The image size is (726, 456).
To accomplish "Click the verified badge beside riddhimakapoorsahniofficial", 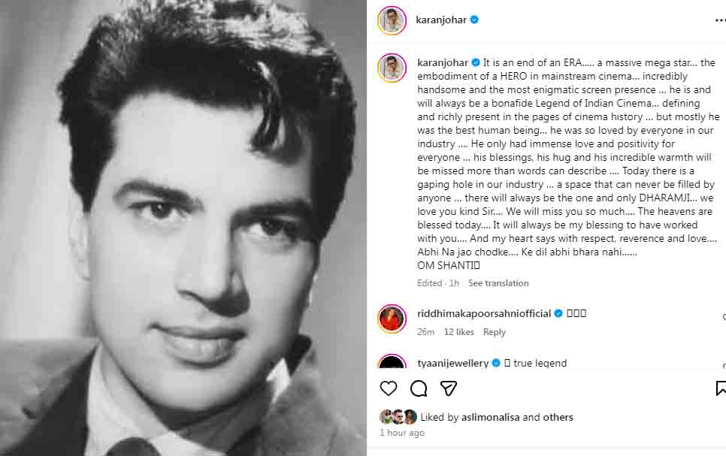I will pyautogui.click(x=558, y=313).
